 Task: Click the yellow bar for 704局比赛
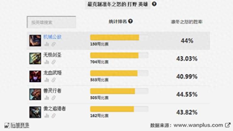(x=114, y=55)
